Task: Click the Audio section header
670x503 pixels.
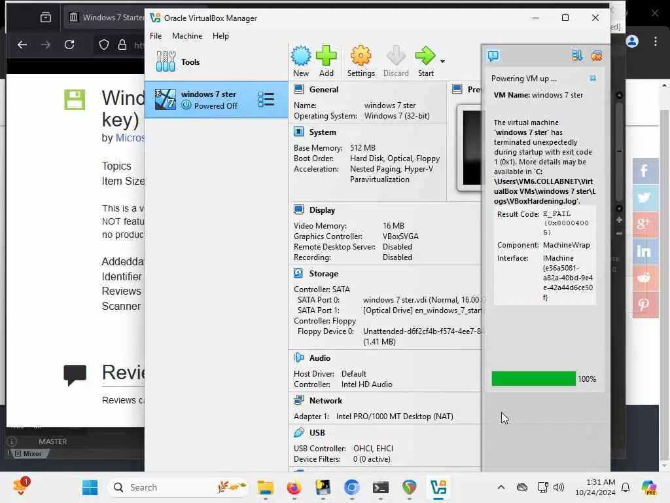Action: tap(319, 358)
